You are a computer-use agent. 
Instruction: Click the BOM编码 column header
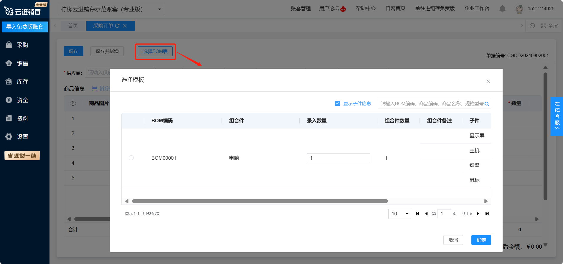[x=162, y=121]
